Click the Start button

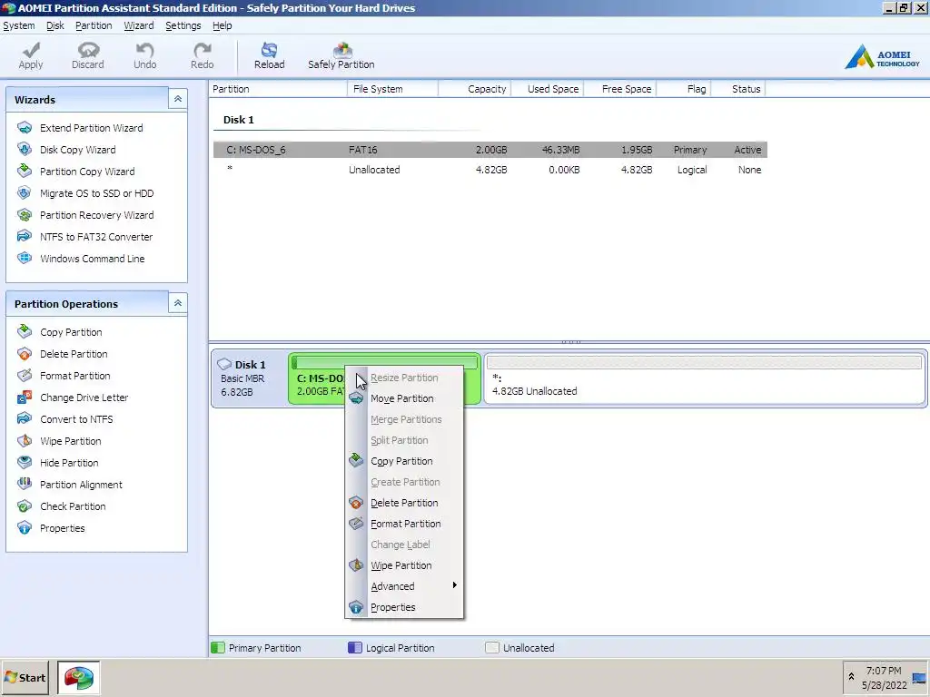(25, 677)
